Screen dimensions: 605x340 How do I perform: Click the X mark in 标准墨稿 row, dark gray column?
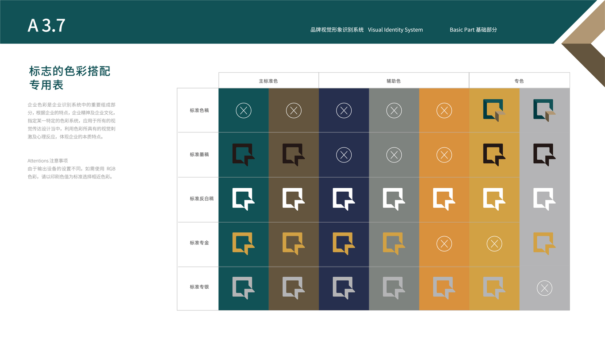click(394, 155)
